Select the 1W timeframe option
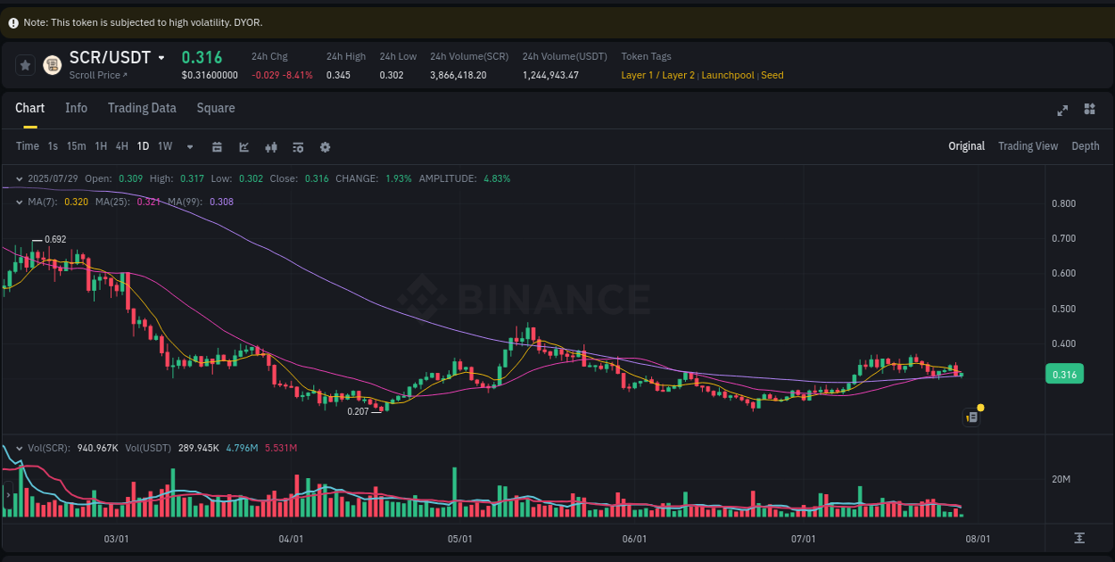This screenshot has height=562, width=1115. click(x=164, y=146)
